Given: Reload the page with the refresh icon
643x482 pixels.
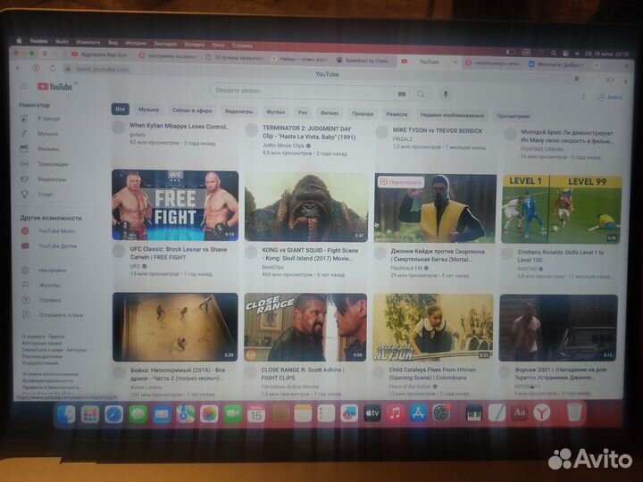Looking at the screenshot, I should [x=53, y=68].
